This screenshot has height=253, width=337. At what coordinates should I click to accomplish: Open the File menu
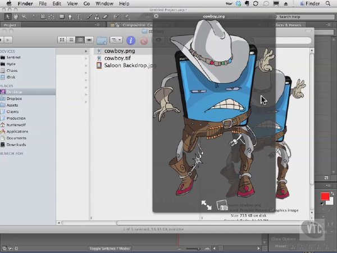coord(43,4)
